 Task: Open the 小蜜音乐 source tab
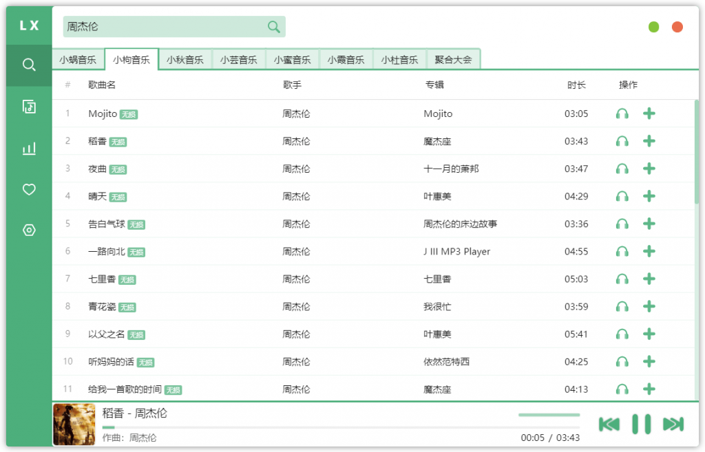coord(293,59)
